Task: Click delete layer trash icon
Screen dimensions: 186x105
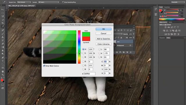Action: (130, 52)
